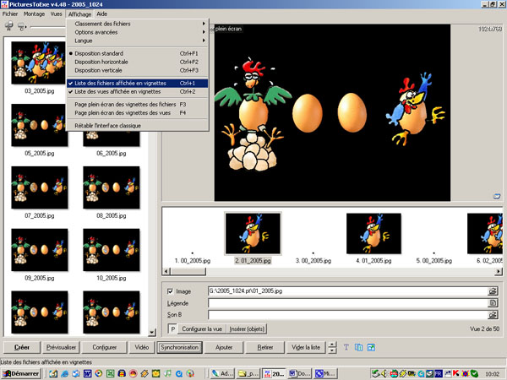This screenshot has width=507, height=380.
Task: Click the edit icon beside Légende field
Action: click(x=493, y=303)
